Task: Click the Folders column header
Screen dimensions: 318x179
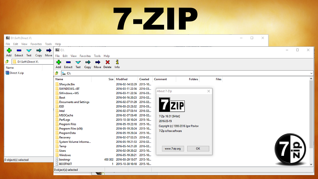Action: pyautogui.click(x=188, y=79)
